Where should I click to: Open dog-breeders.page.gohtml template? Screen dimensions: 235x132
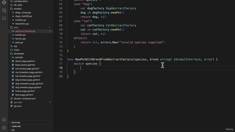29,84
